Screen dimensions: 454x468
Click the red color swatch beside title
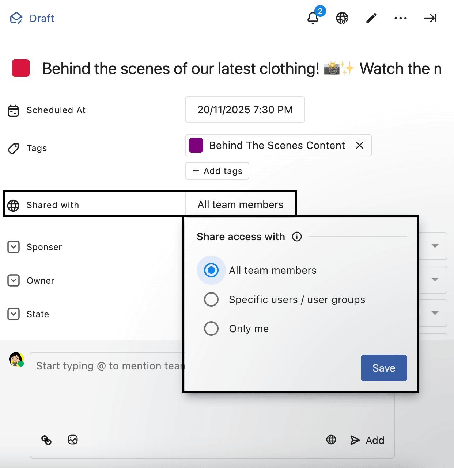21,68
